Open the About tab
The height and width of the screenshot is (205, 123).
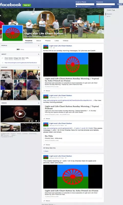point(38,41)
